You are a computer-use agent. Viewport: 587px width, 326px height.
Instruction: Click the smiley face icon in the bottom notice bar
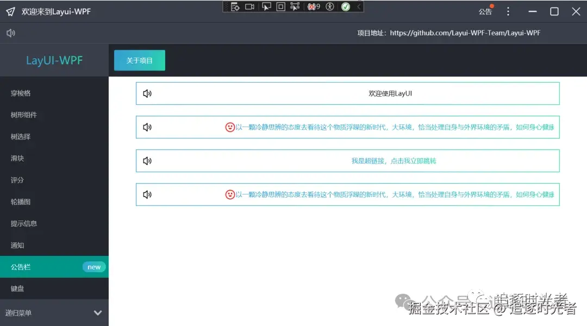tap(229, 194)
